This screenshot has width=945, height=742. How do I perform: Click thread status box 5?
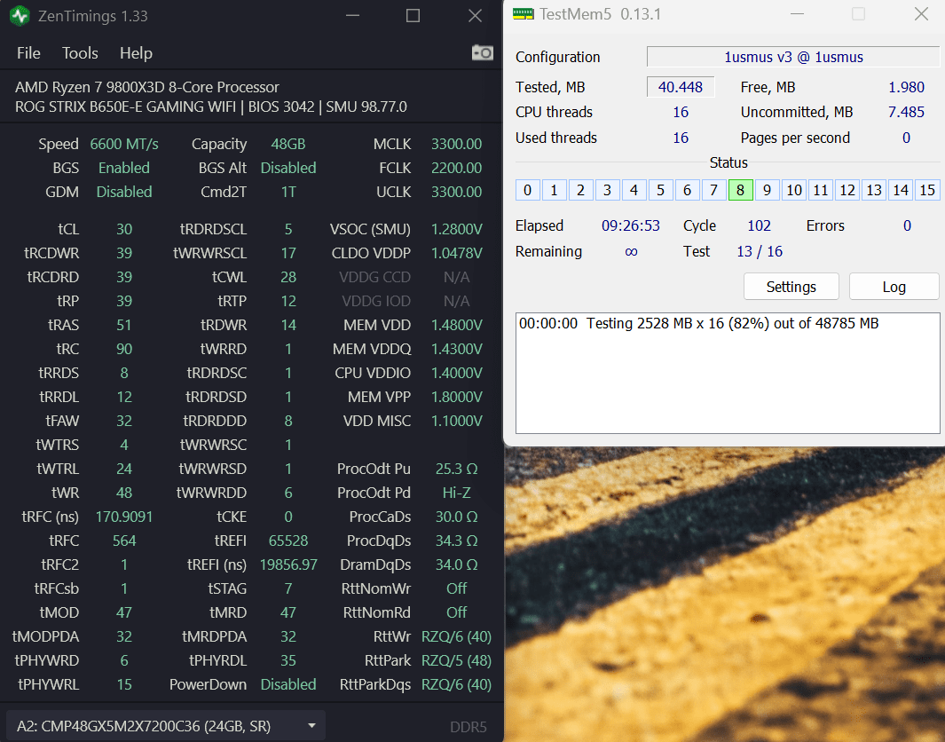click(x=660, y=191)
